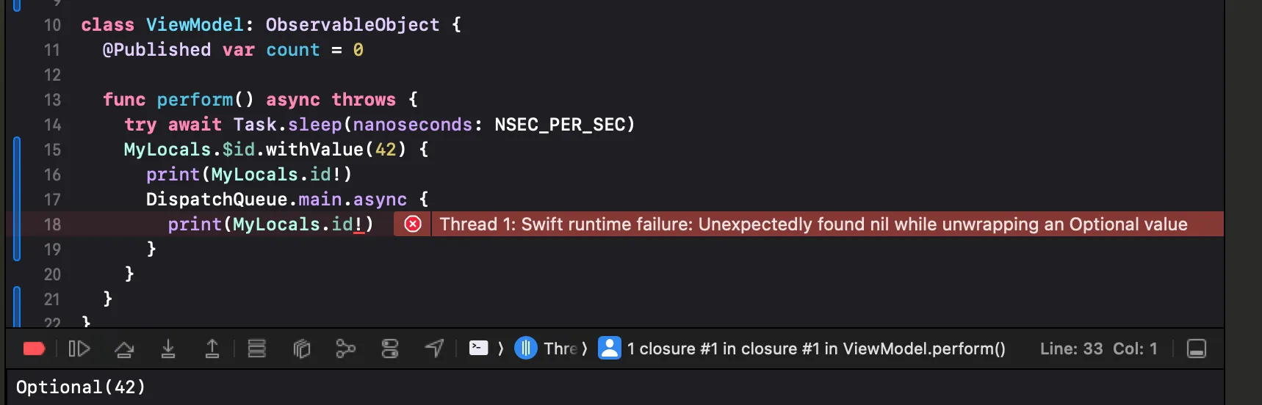This screenshot has width=1262, height=405.
Task: Click the Optional(42) console output text
Action: tap(81, 387)
